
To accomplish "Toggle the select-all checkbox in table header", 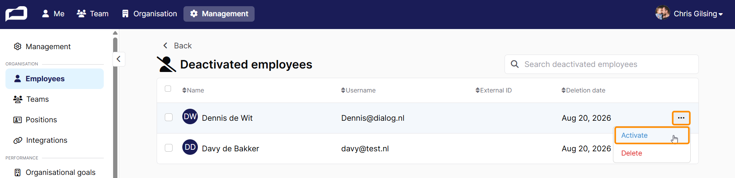I will (x=168, y=89).
